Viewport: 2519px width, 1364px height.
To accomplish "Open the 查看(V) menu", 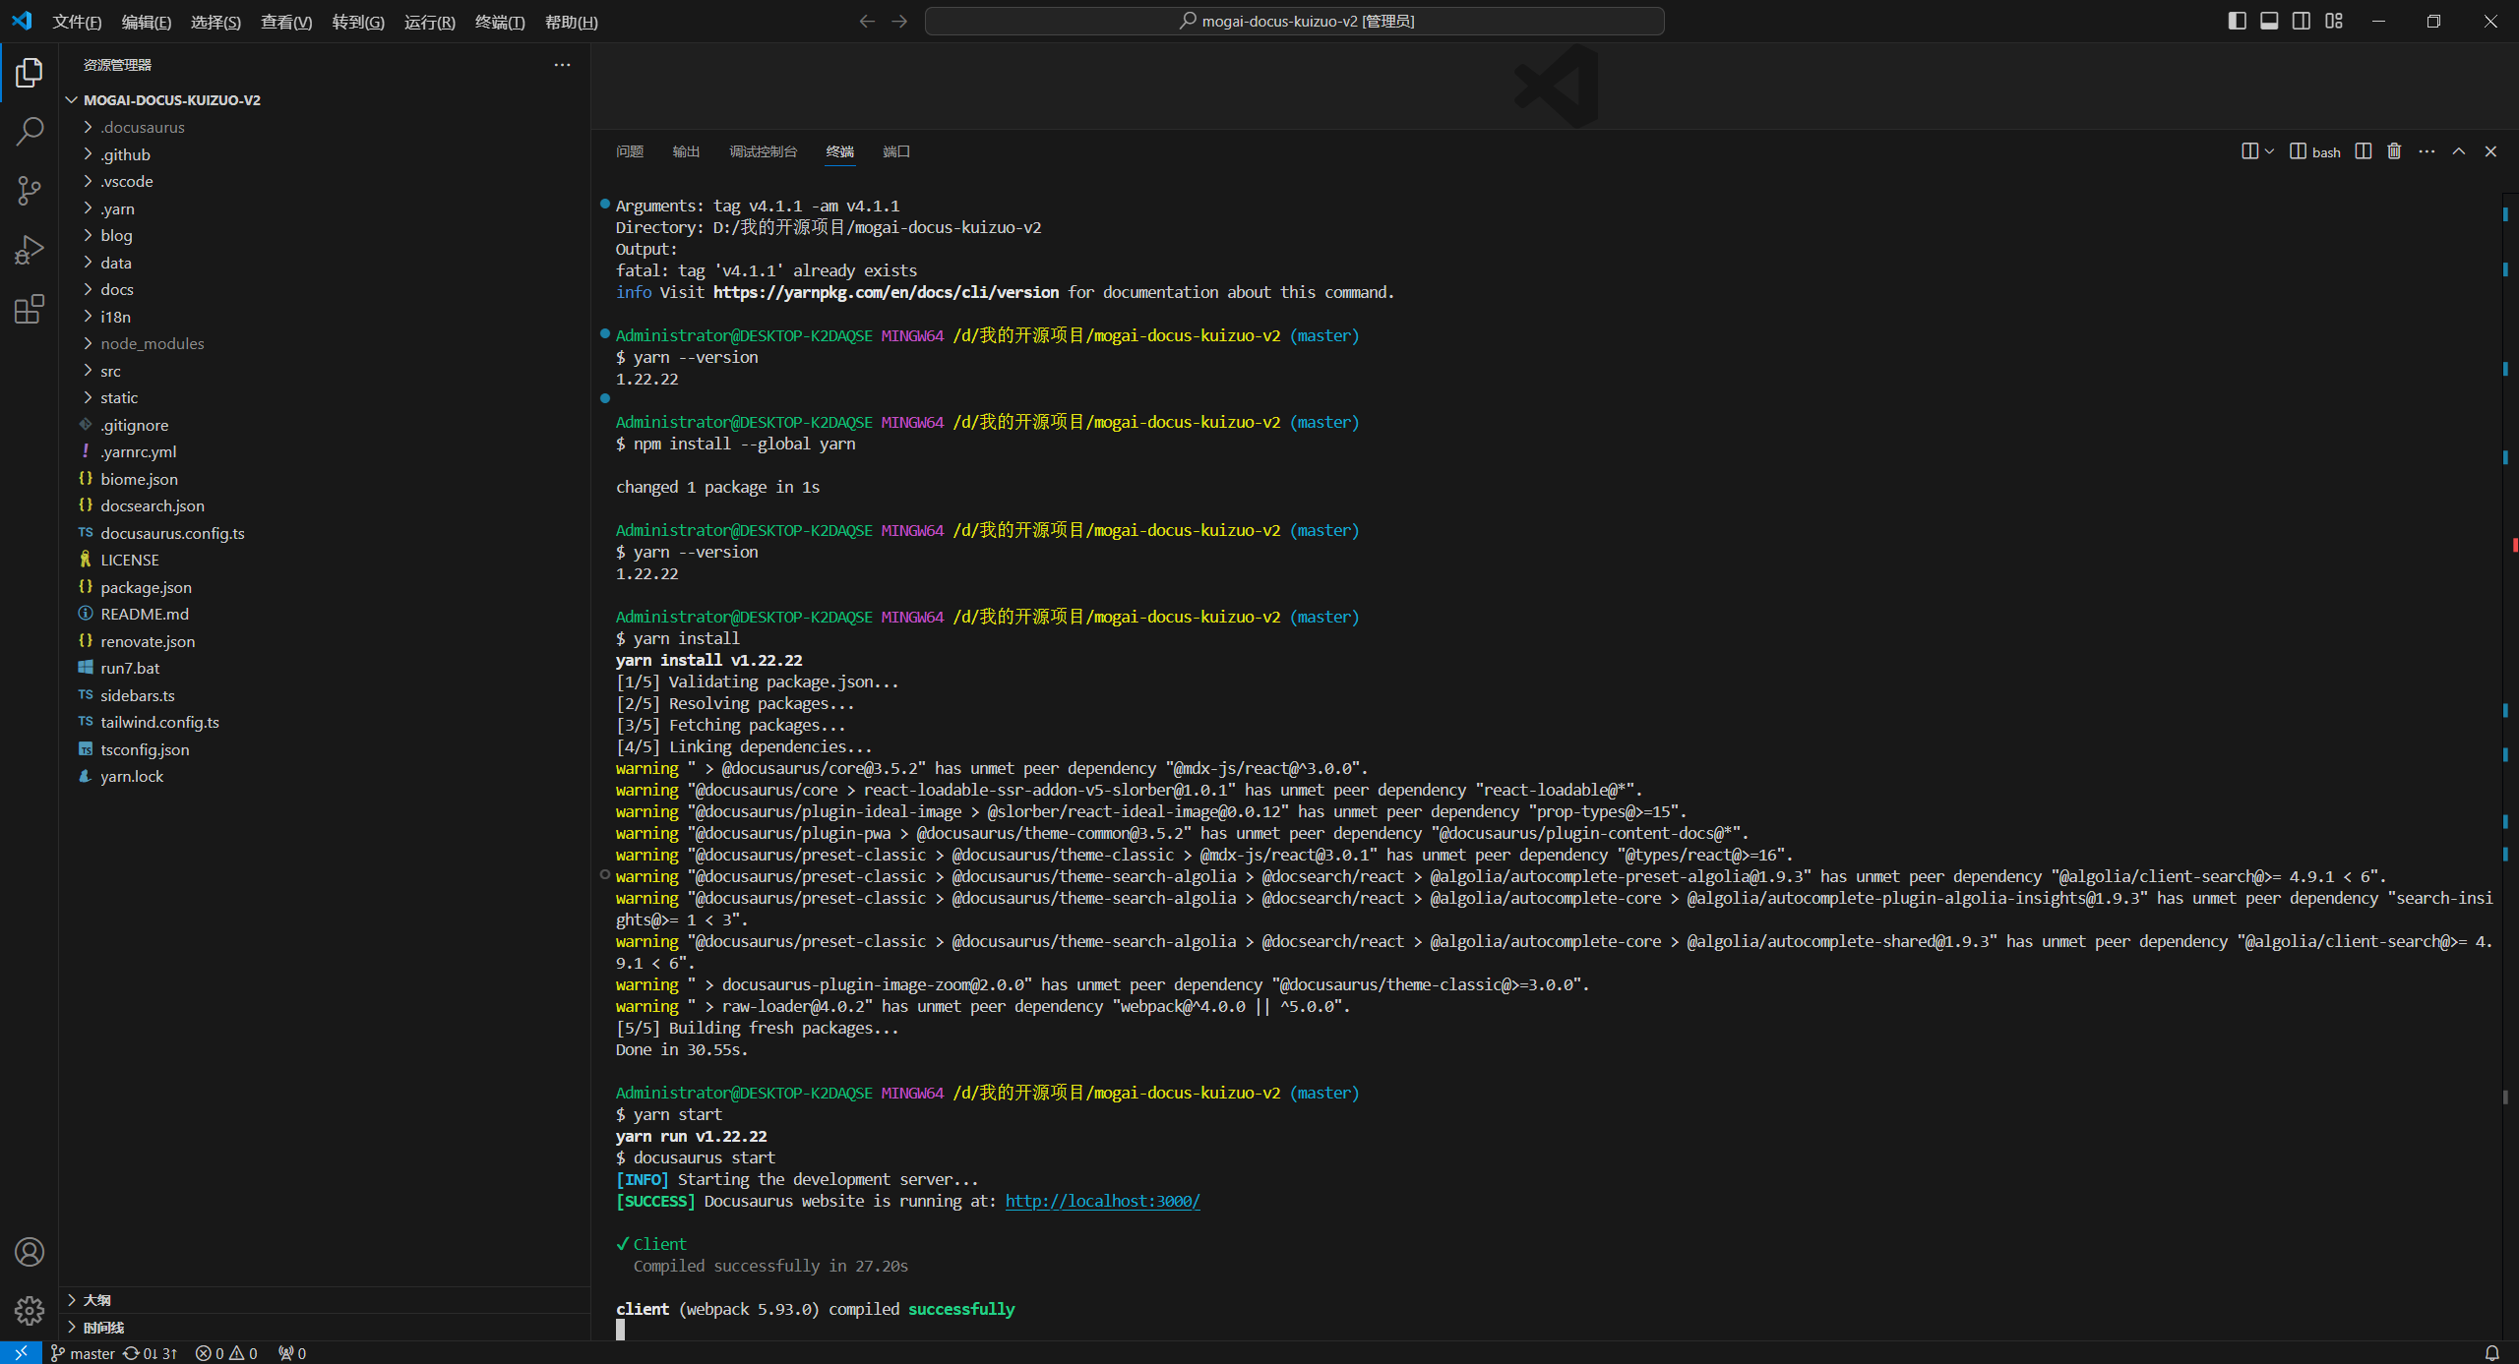I will pos(286,22).
